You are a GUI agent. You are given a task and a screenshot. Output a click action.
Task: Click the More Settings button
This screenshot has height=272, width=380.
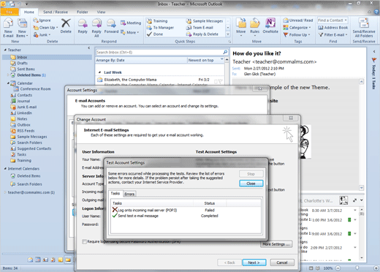[x=276, y=244]
